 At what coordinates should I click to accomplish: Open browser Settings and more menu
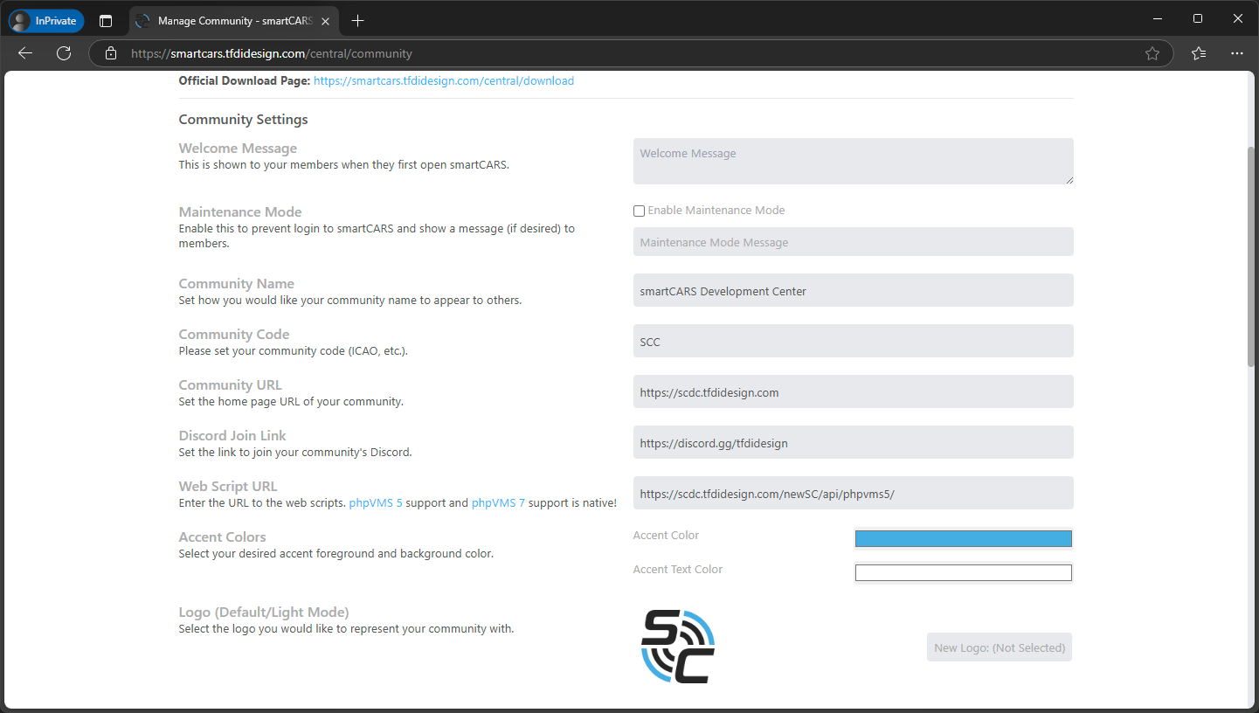(1236, 53)
